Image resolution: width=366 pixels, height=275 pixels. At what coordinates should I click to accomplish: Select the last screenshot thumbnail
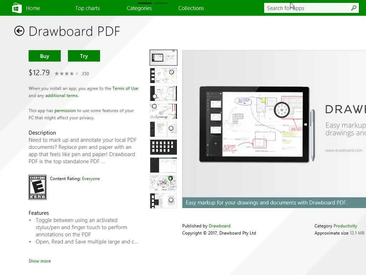tap(163, 201)
